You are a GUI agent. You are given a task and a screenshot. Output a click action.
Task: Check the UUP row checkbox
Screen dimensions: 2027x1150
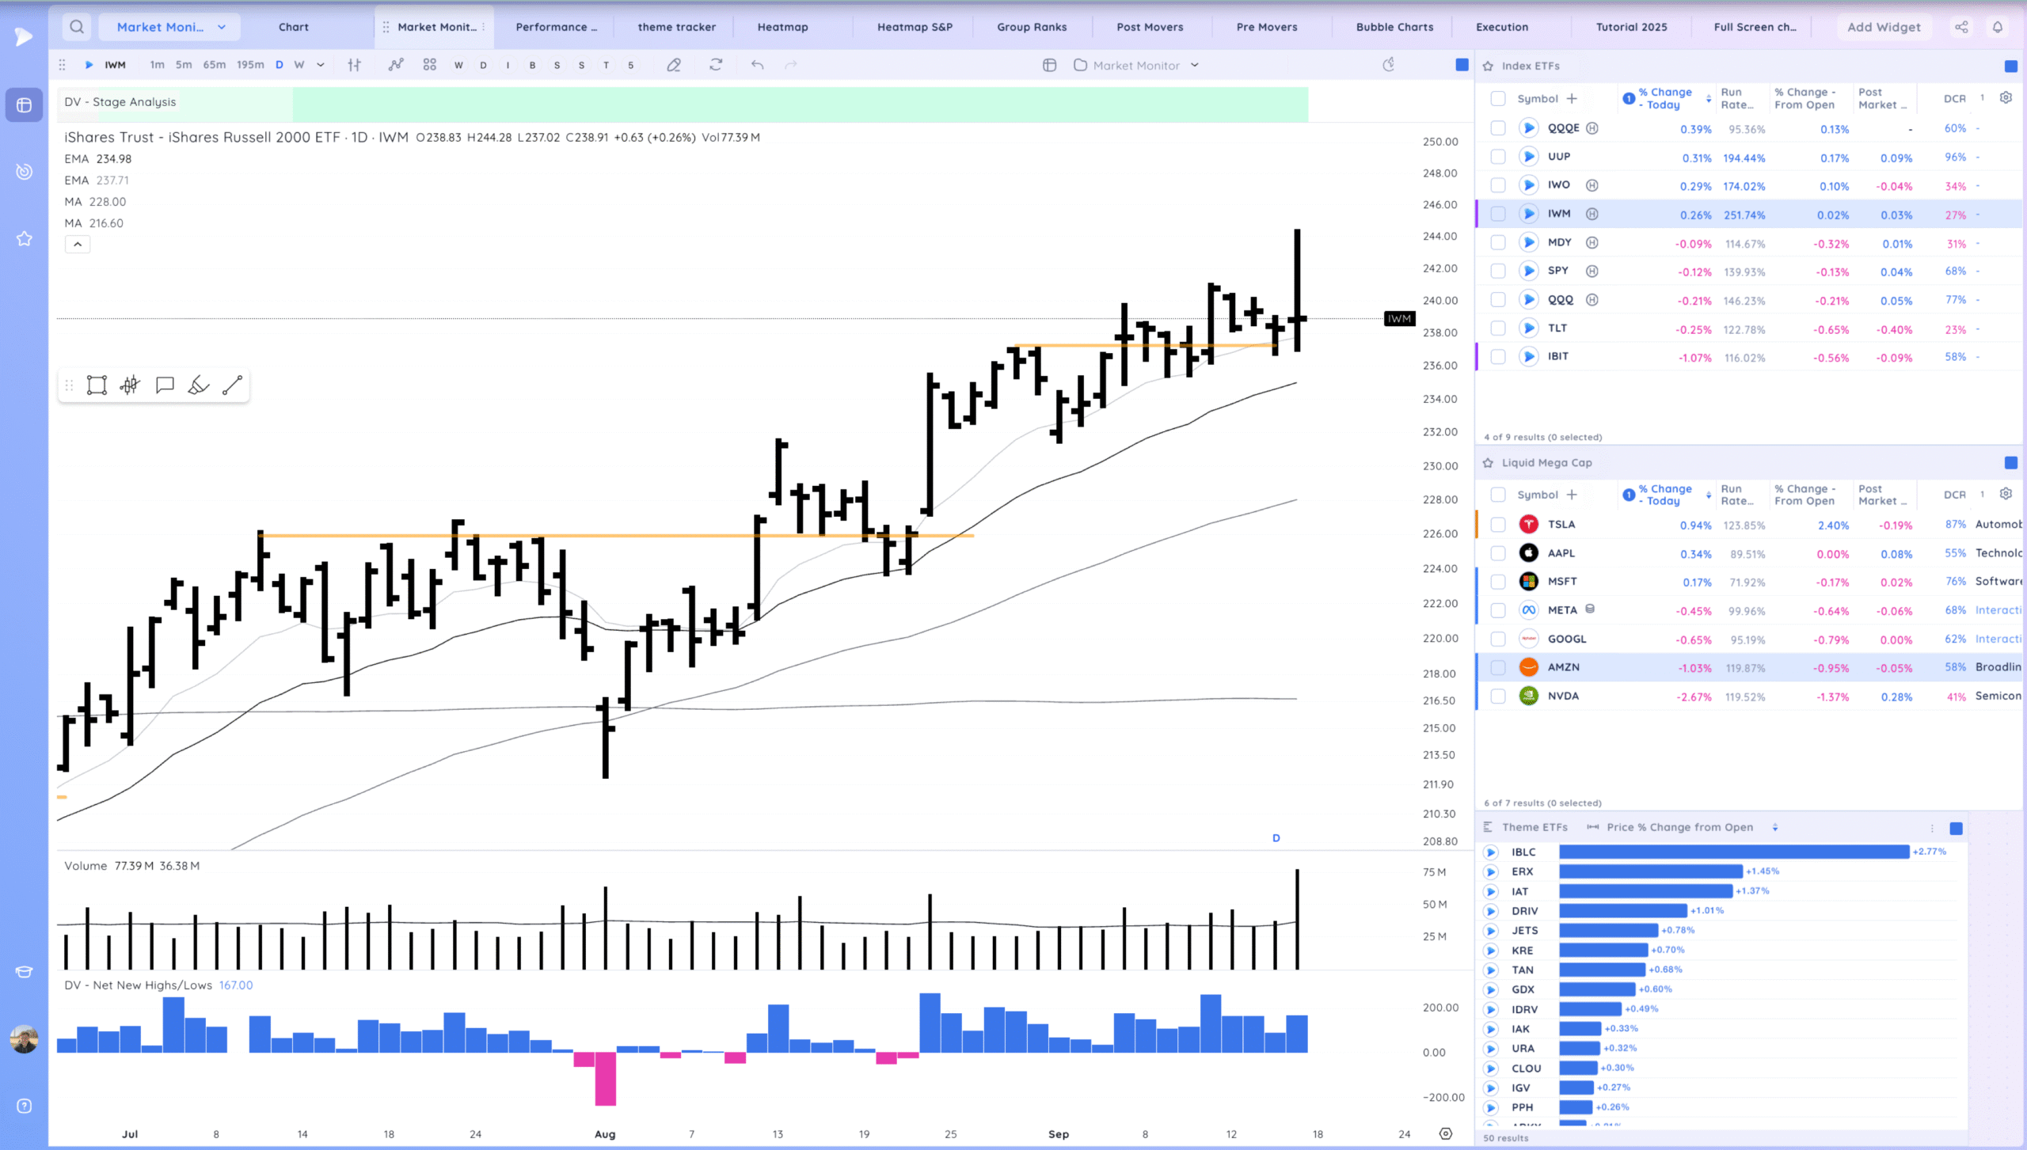1498,157
